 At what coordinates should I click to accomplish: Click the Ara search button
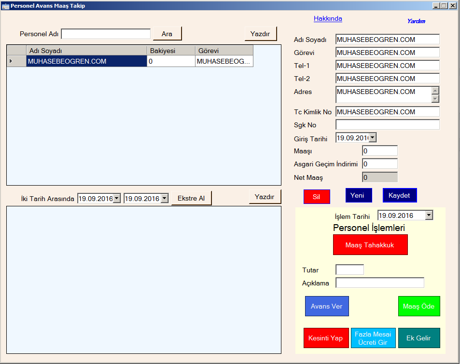point(167,34)
